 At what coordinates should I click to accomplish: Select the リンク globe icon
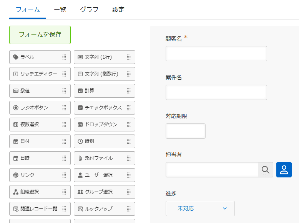point(16,175)
